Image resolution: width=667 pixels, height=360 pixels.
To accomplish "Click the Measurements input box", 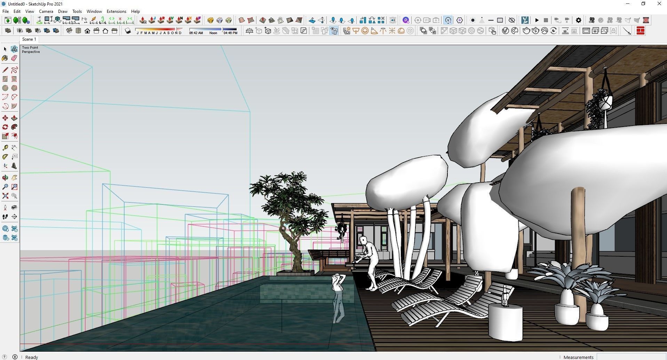I will pyautogui.click(x=631, y=357).
